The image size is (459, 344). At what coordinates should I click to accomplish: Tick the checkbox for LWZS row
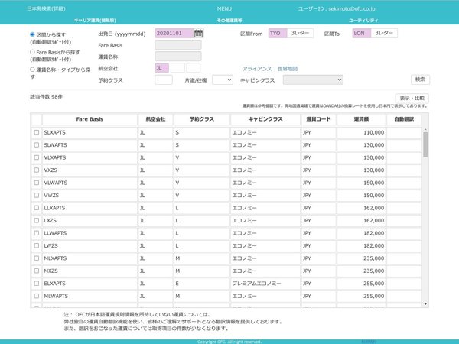pos(36,245)
